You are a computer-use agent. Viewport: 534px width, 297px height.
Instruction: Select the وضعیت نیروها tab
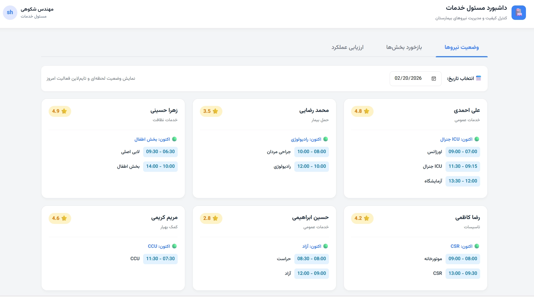pyautogui.click(x=461, y=47)
